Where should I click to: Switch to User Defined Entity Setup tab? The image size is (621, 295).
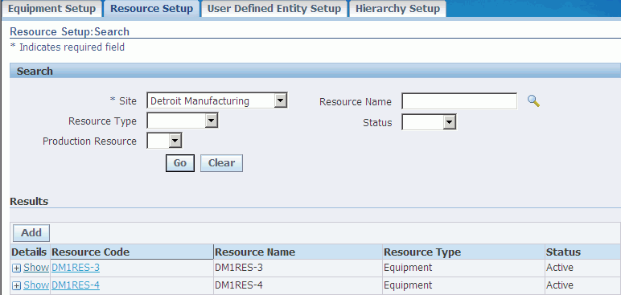(274, 9)
